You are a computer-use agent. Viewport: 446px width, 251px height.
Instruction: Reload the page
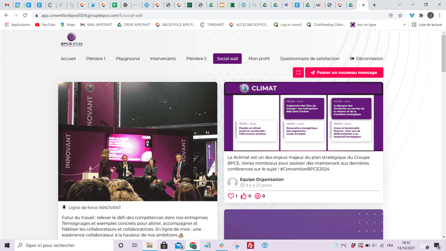(x=25, y=15)
